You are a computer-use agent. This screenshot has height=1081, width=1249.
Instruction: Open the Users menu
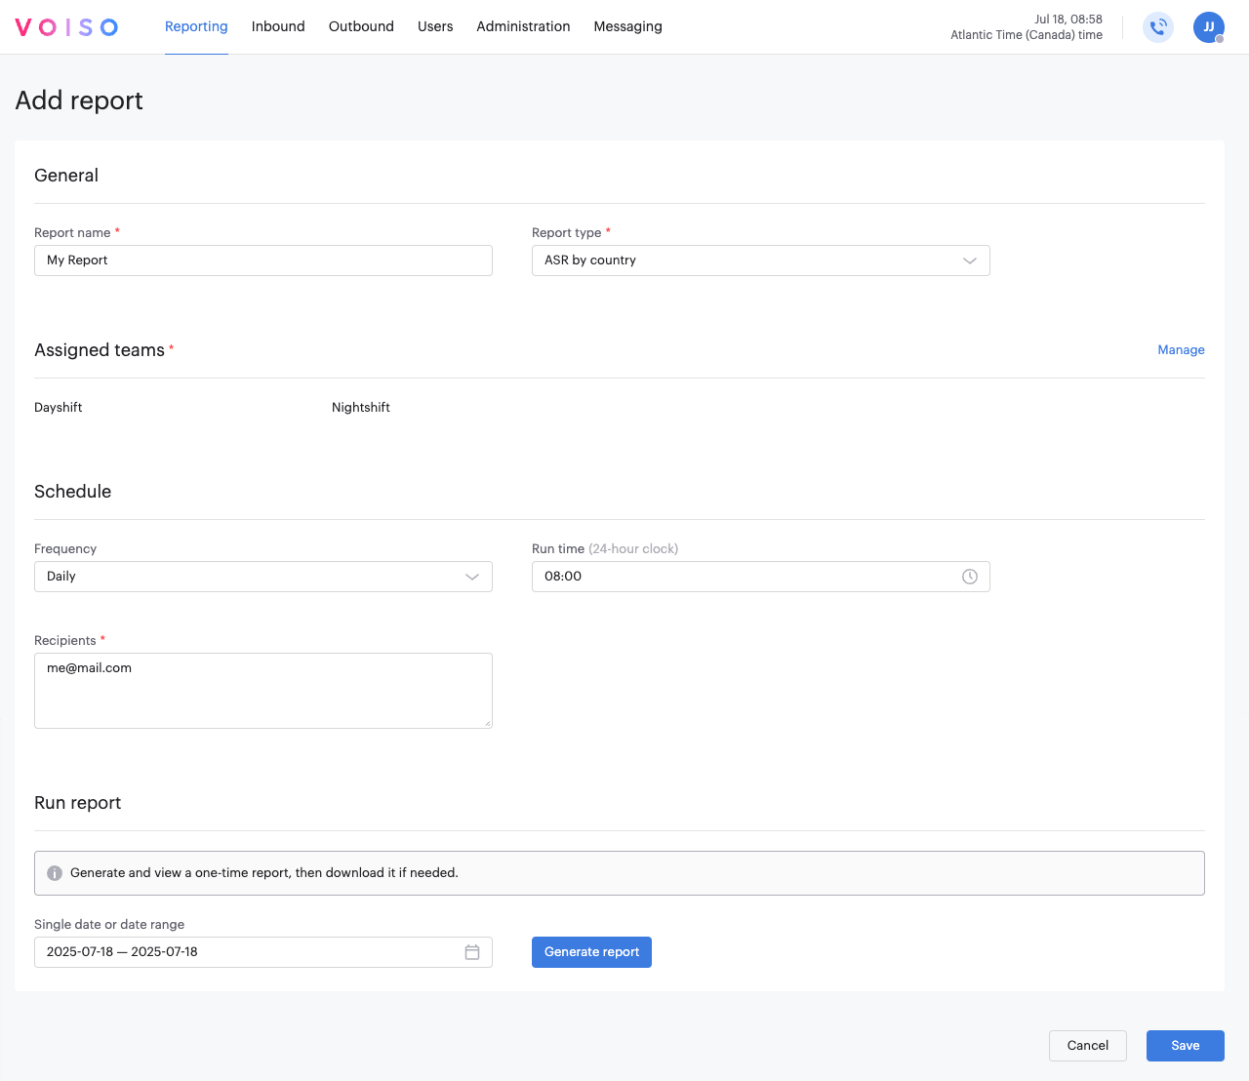pos(435,26)
